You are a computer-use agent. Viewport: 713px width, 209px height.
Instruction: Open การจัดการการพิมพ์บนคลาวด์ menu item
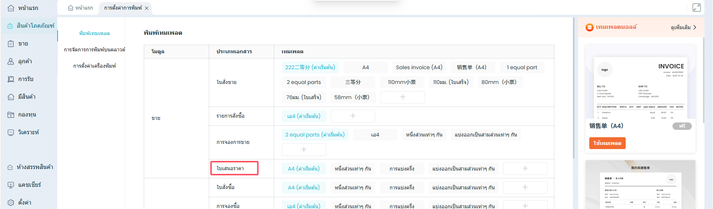(94, 50)
